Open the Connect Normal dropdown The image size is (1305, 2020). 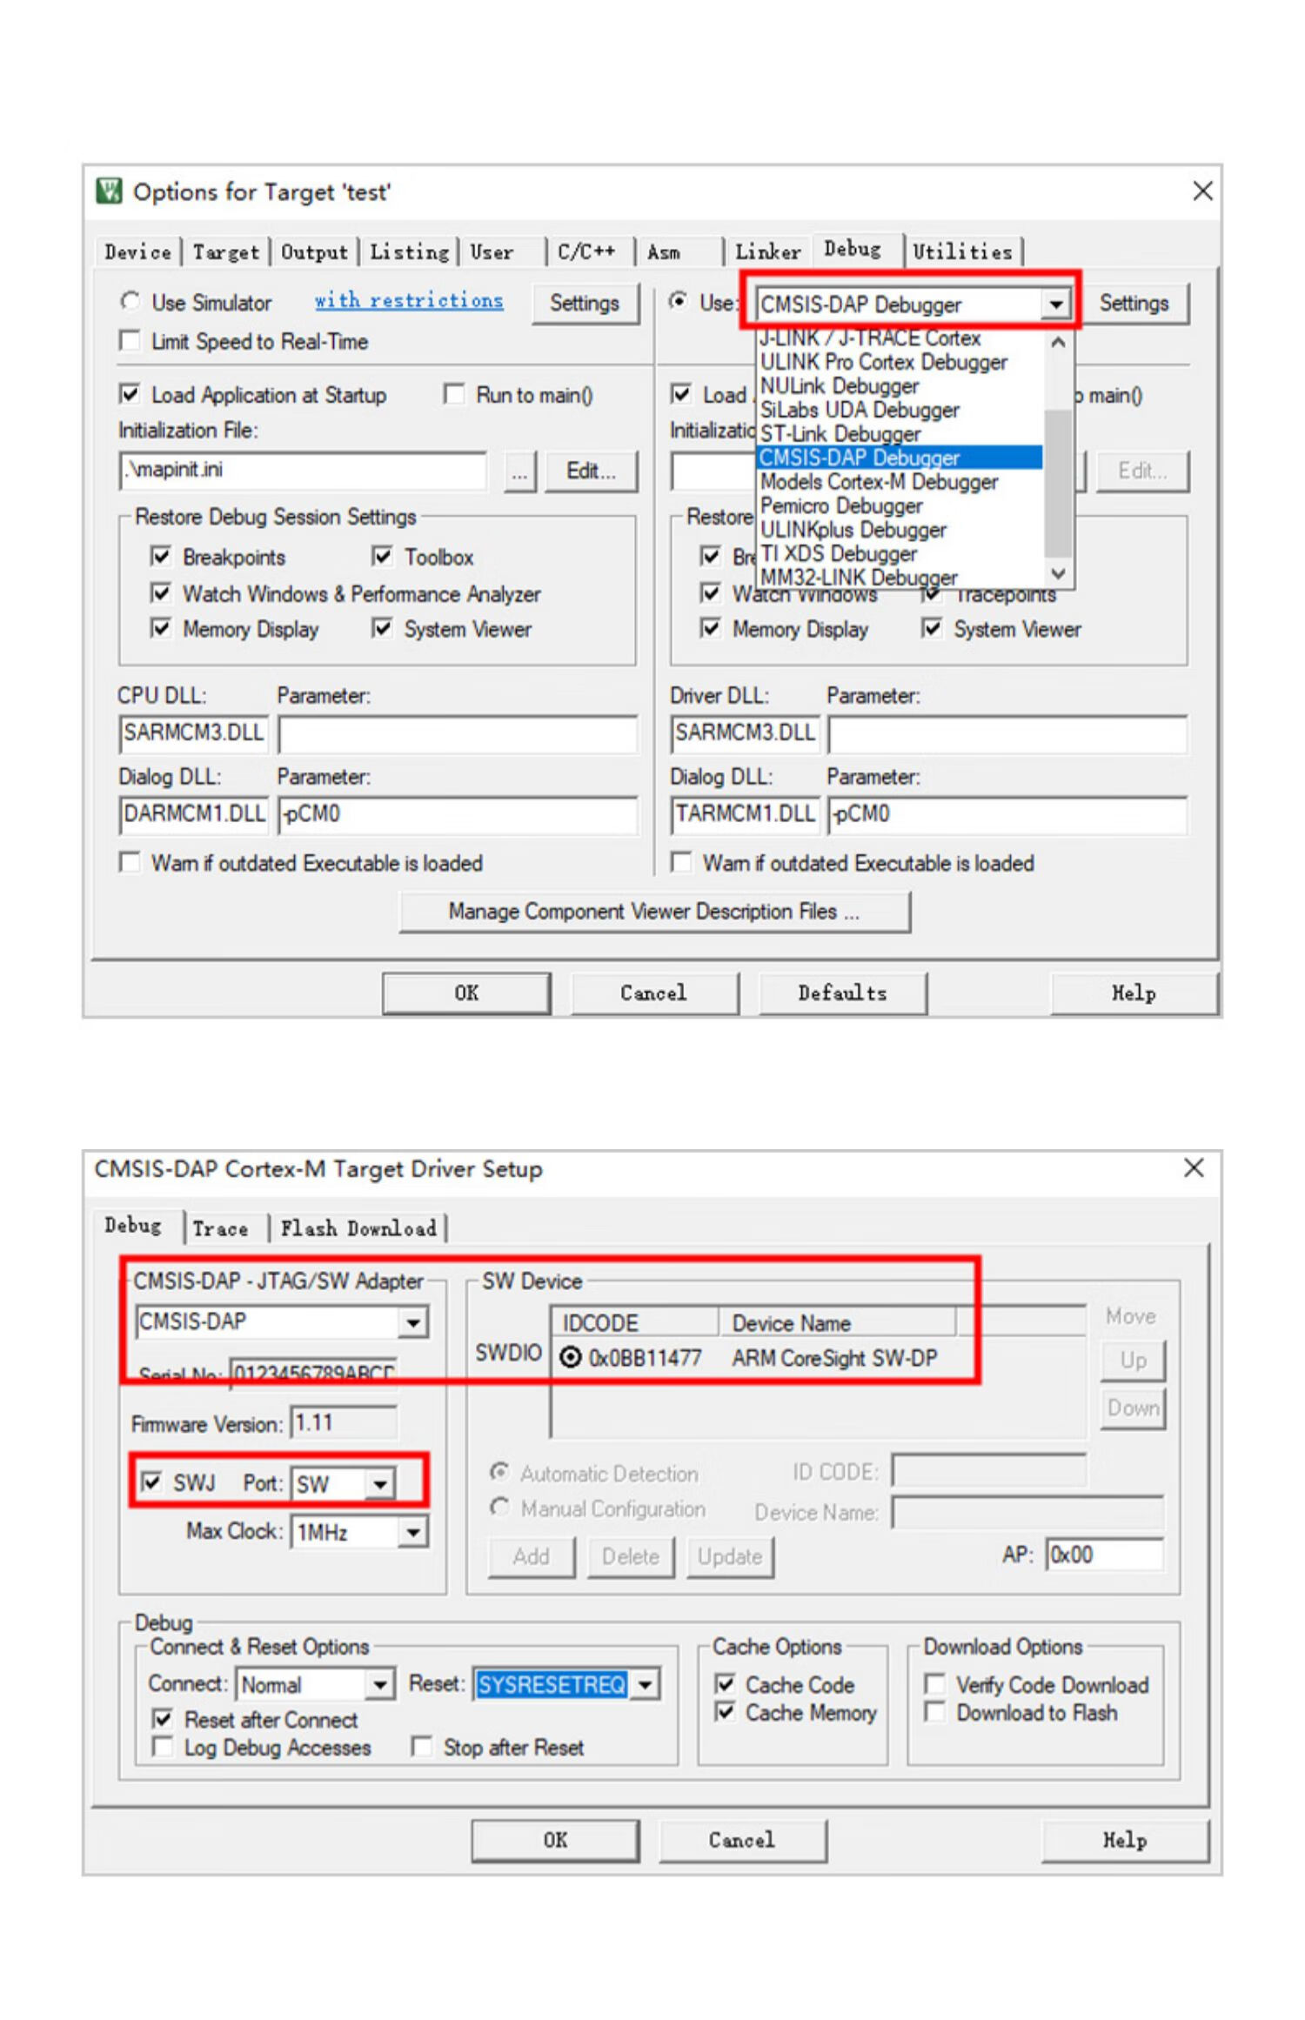[379, 1684]
